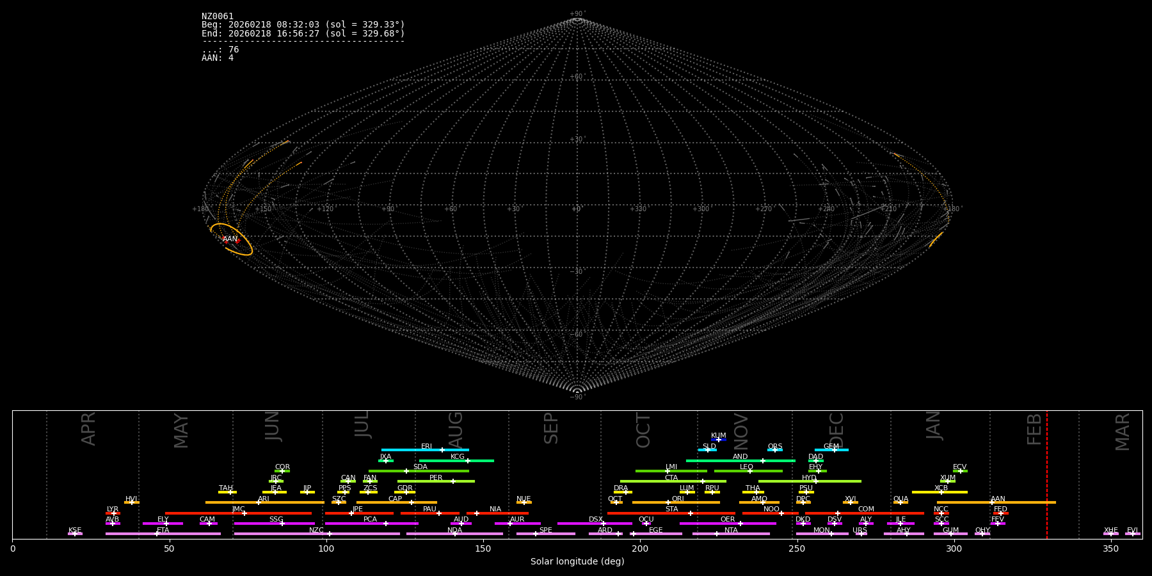Click the AUG month label
This screenshot has width=1152, height=576.
tap(456, 429)
